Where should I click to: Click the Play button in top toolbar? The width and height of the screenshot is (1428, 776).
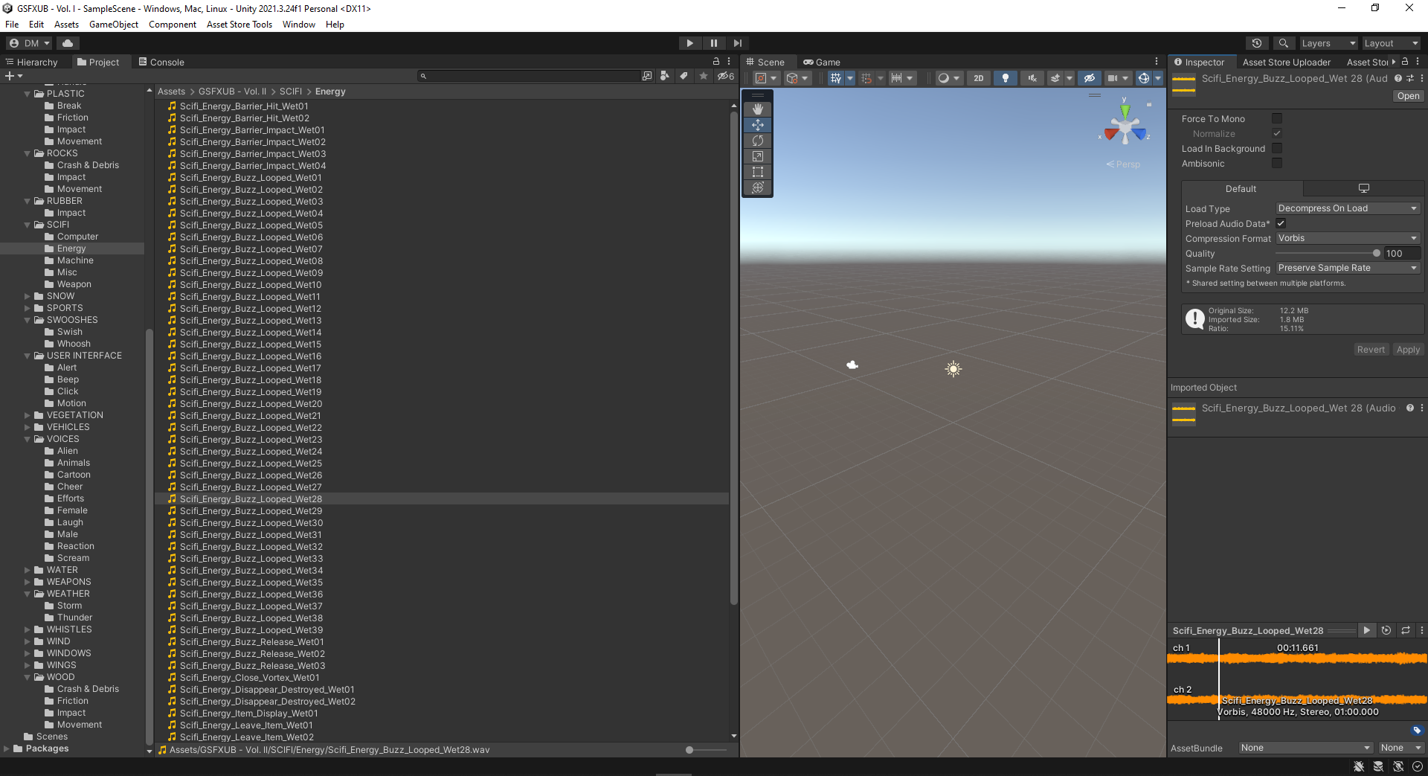689,43
